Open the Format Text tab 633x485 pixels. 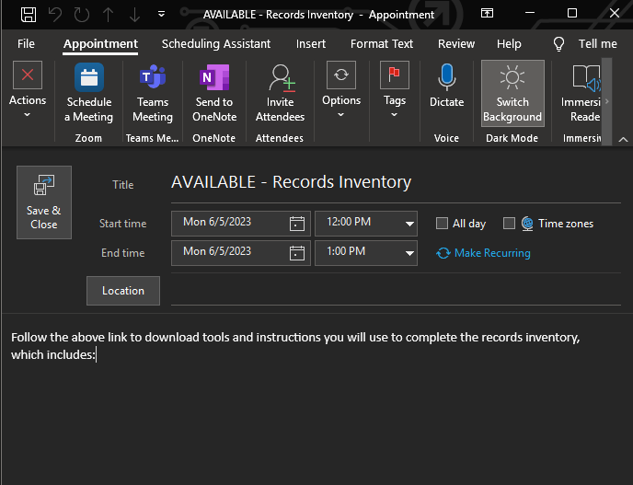coord(382,44)
